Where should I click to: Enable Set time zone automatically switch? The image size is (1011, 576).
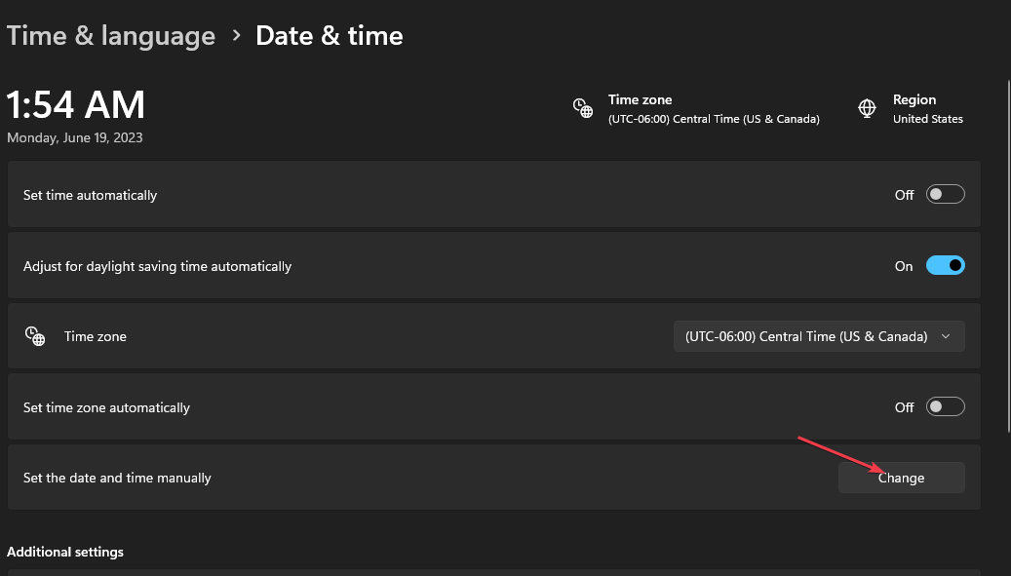(x=946, y=407)
